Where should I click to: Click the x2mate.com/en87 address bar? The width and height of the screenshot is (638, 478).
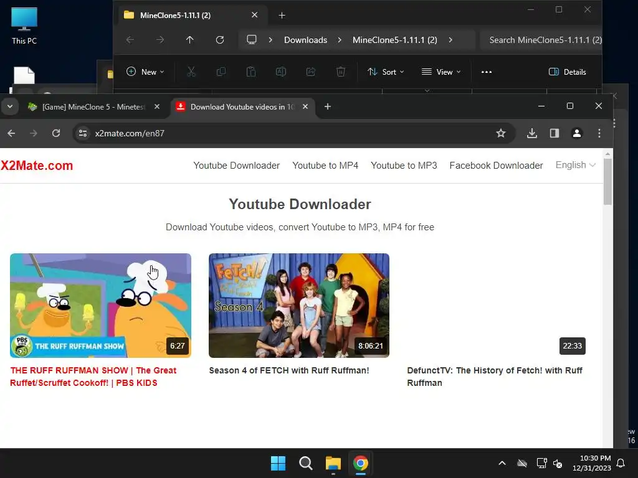point(294,133)
